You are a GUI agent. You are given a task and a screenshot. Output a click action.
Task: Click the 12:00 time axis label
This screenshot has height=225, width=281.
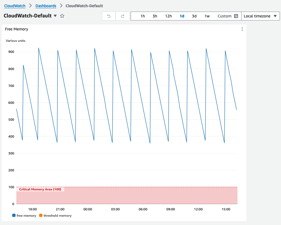click(x=198, y=209)
